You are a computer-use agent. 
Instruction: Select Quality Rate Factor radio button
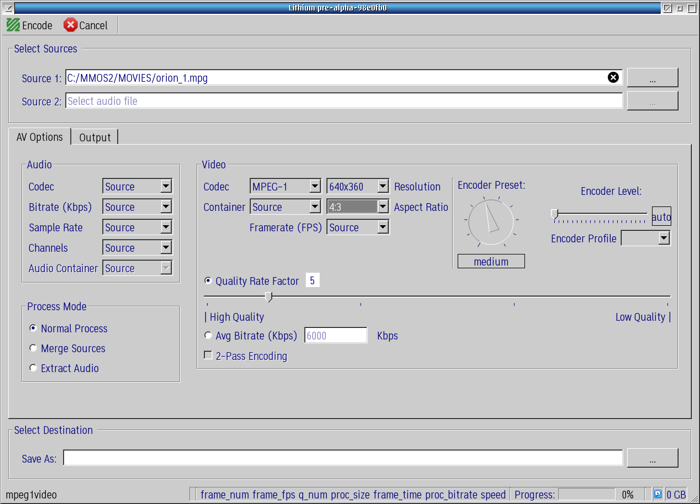[x=208, y=281]
